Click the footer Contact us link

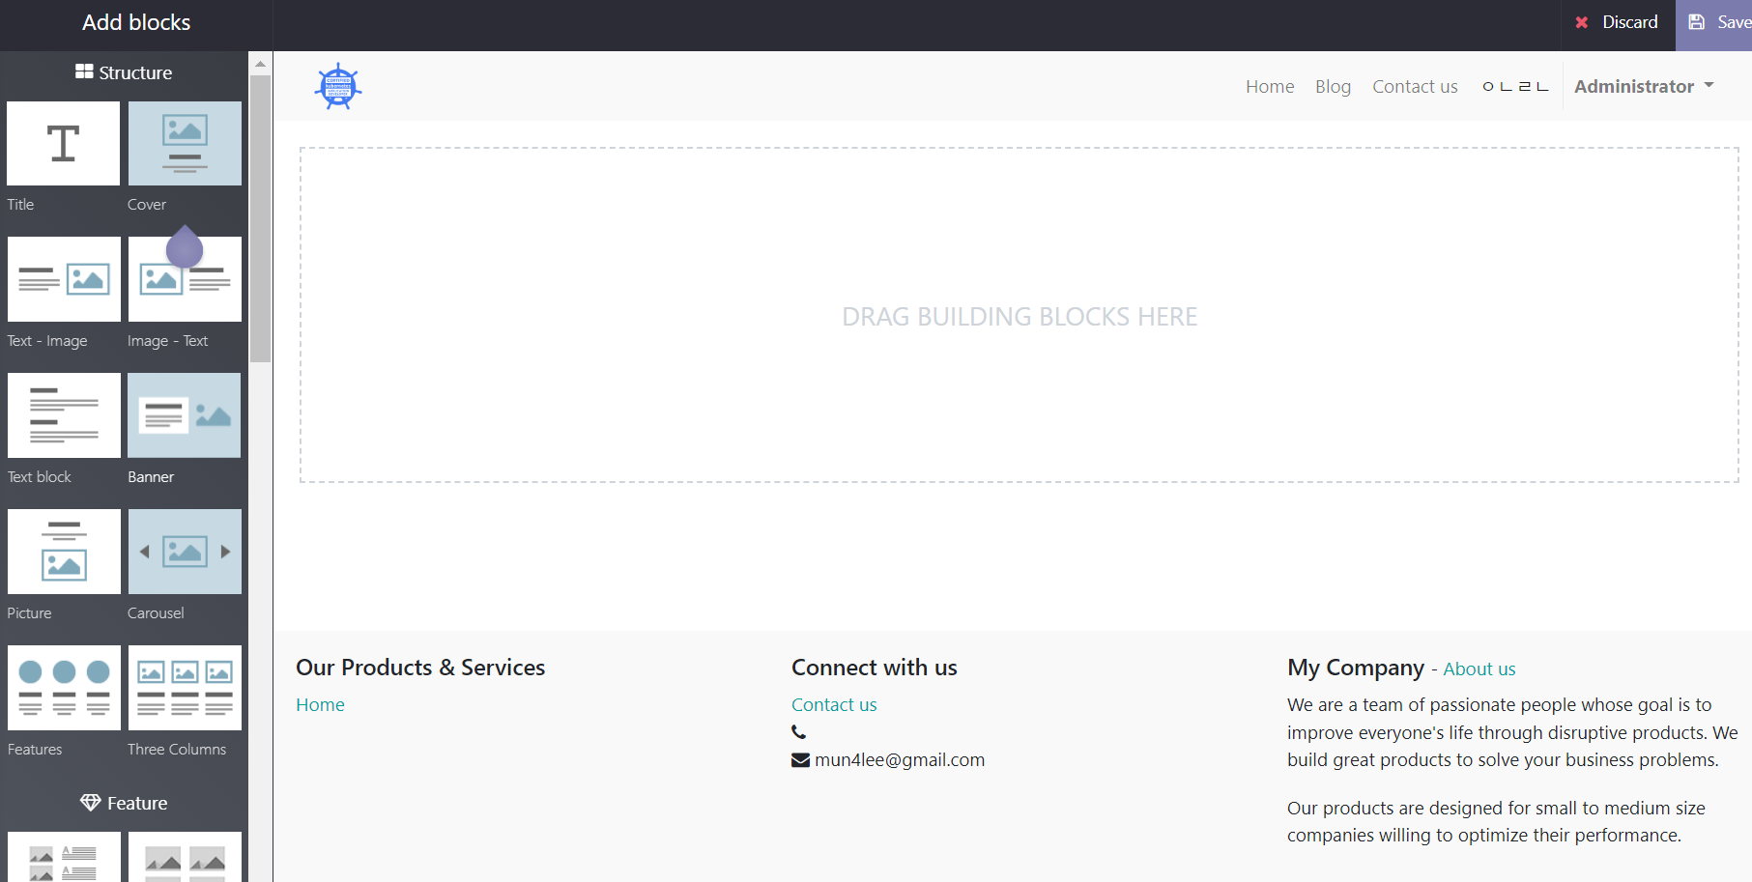(x=834, y=704)
